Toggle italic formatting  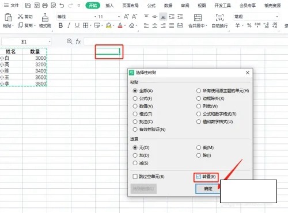click(69, 25)
